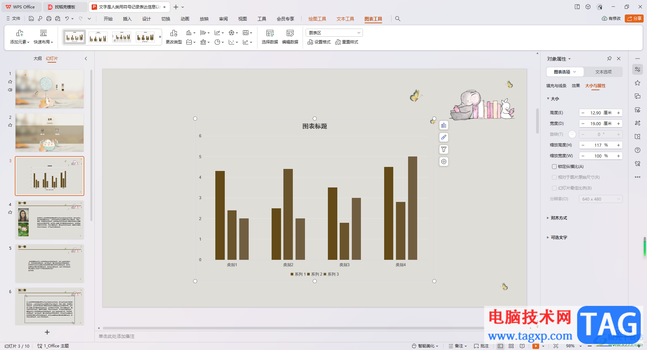Switch to Text Options (文本选项) toggle
Image resolution: width=647 pixels, height=350 pixels.
pyautogui.click(x=603, y=72)
